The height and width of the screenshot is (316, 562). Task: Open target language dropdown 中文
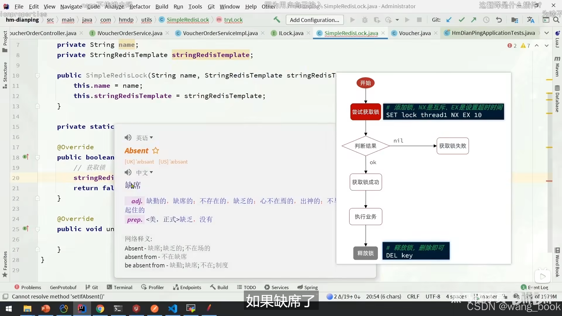pyautogui.click(x=145, y=173)
